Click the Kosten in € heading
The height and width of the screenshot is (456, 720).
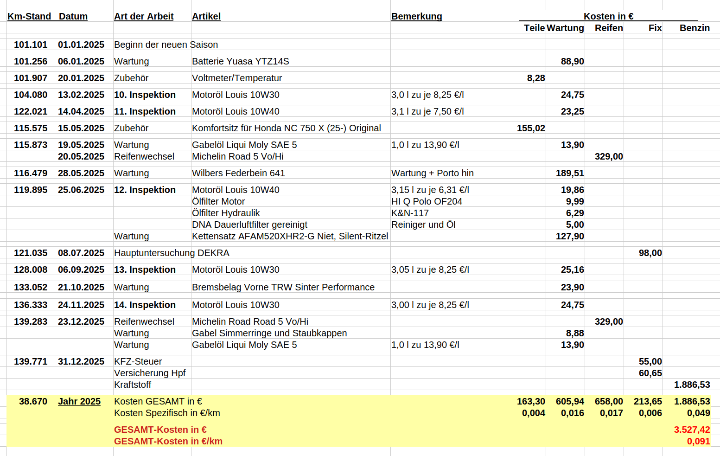608,16
